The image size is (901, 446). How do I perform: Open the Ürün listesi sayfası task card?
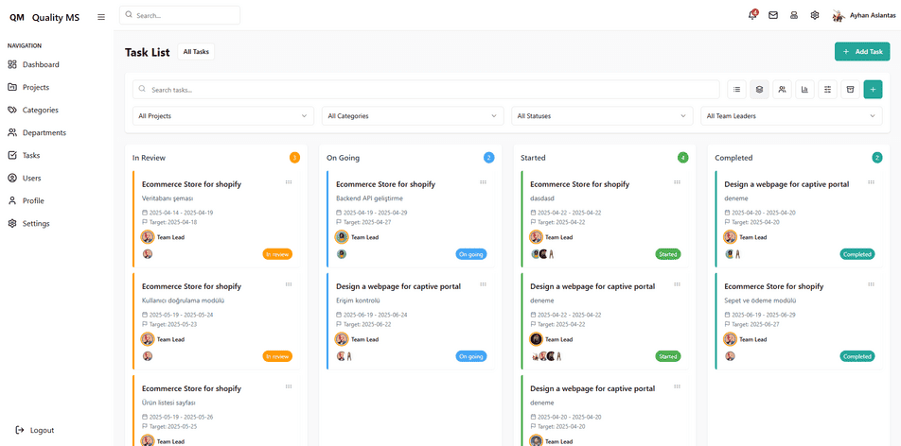coord(216,411)
